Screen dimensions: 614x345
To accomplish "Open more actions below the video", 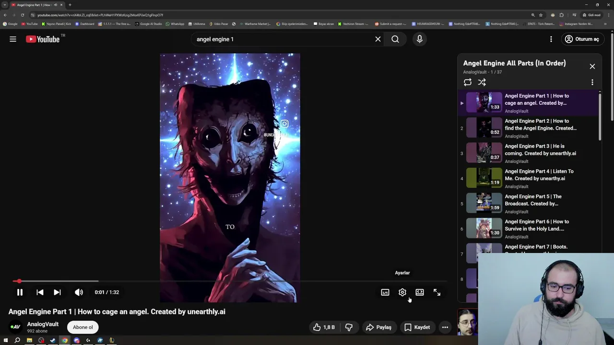I will coord(445,327).
